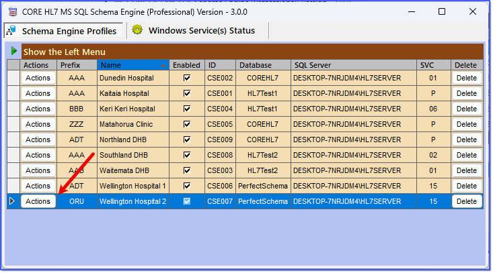This screenshot has width=493, height=273.
Task: Toggle Enabled checkbox for Dunedin Hospital
Action: (187, 78)
